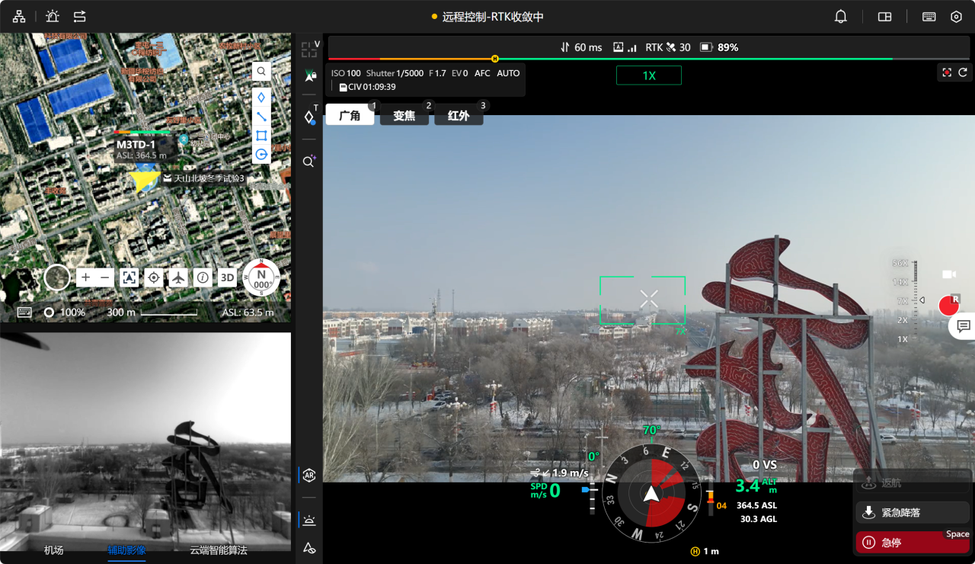Toggle the AR overlay icon
This screenshot has height=564, width=975.
pos(309,476)
